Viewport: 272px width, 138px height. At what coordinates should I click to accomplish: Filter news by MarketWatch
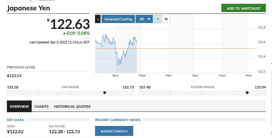tap(114, 131)
